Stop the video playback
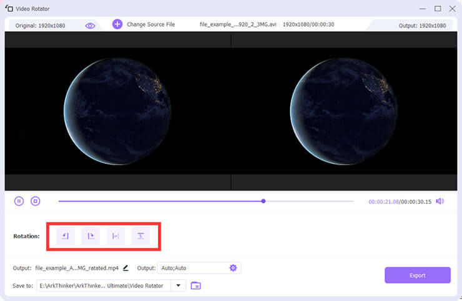Screen dimensions: 462x301 pos(36,201)
